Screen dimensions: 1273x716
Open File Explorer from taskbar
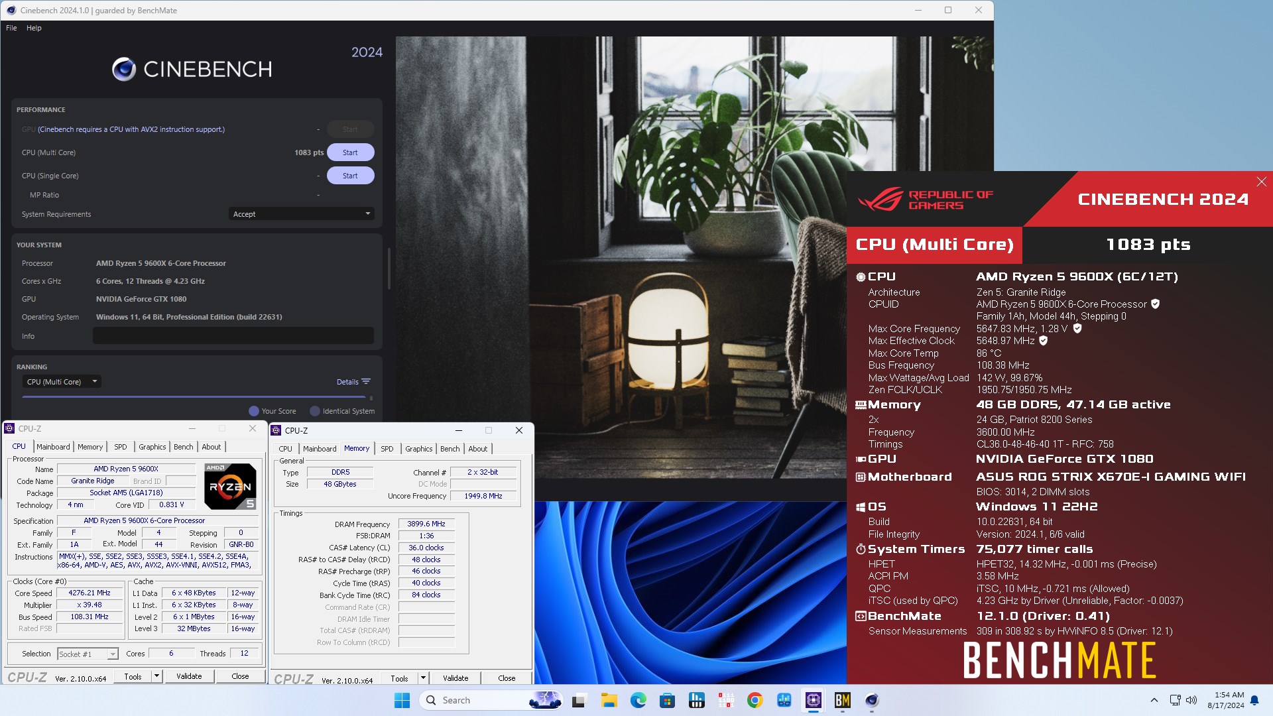609,700
